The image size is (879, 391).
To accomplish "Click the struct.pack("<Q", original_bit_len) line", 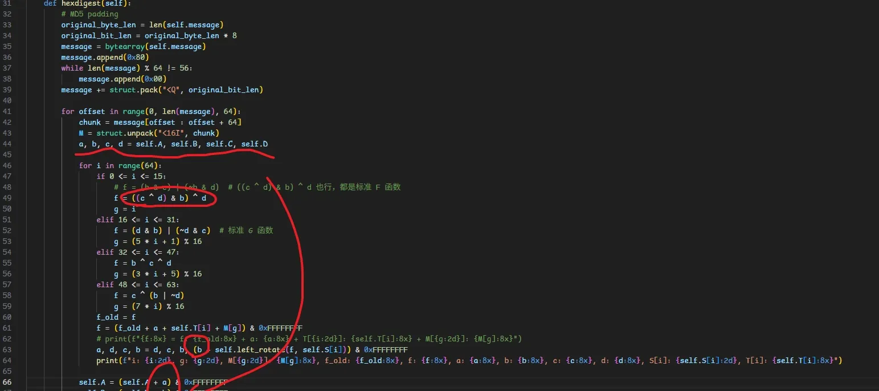I will click(162, 89).
